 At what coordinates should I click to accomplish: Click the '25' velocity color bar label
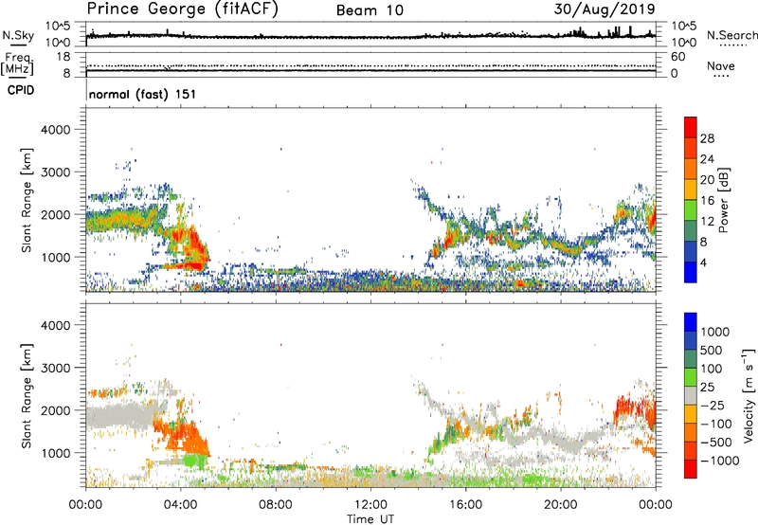(707, 388)
